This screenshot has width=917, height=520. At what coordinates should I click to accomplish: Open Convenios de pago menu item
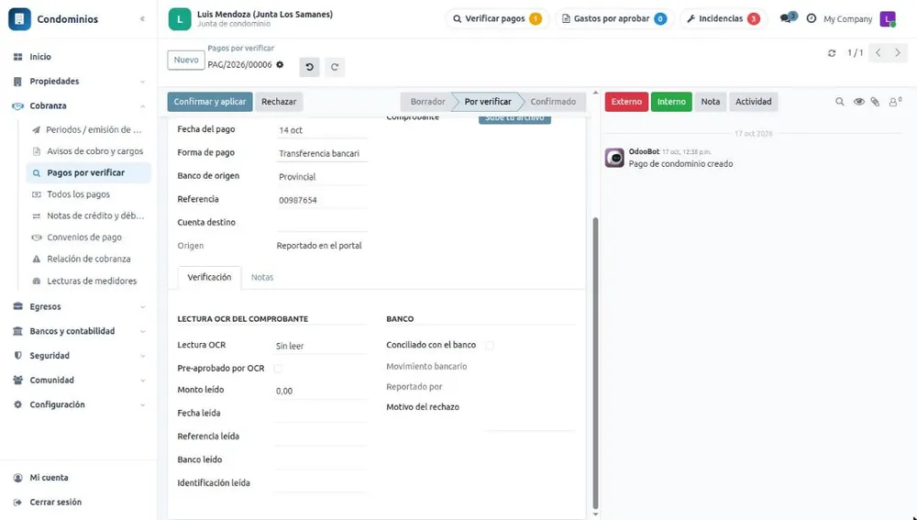(88, 238)
